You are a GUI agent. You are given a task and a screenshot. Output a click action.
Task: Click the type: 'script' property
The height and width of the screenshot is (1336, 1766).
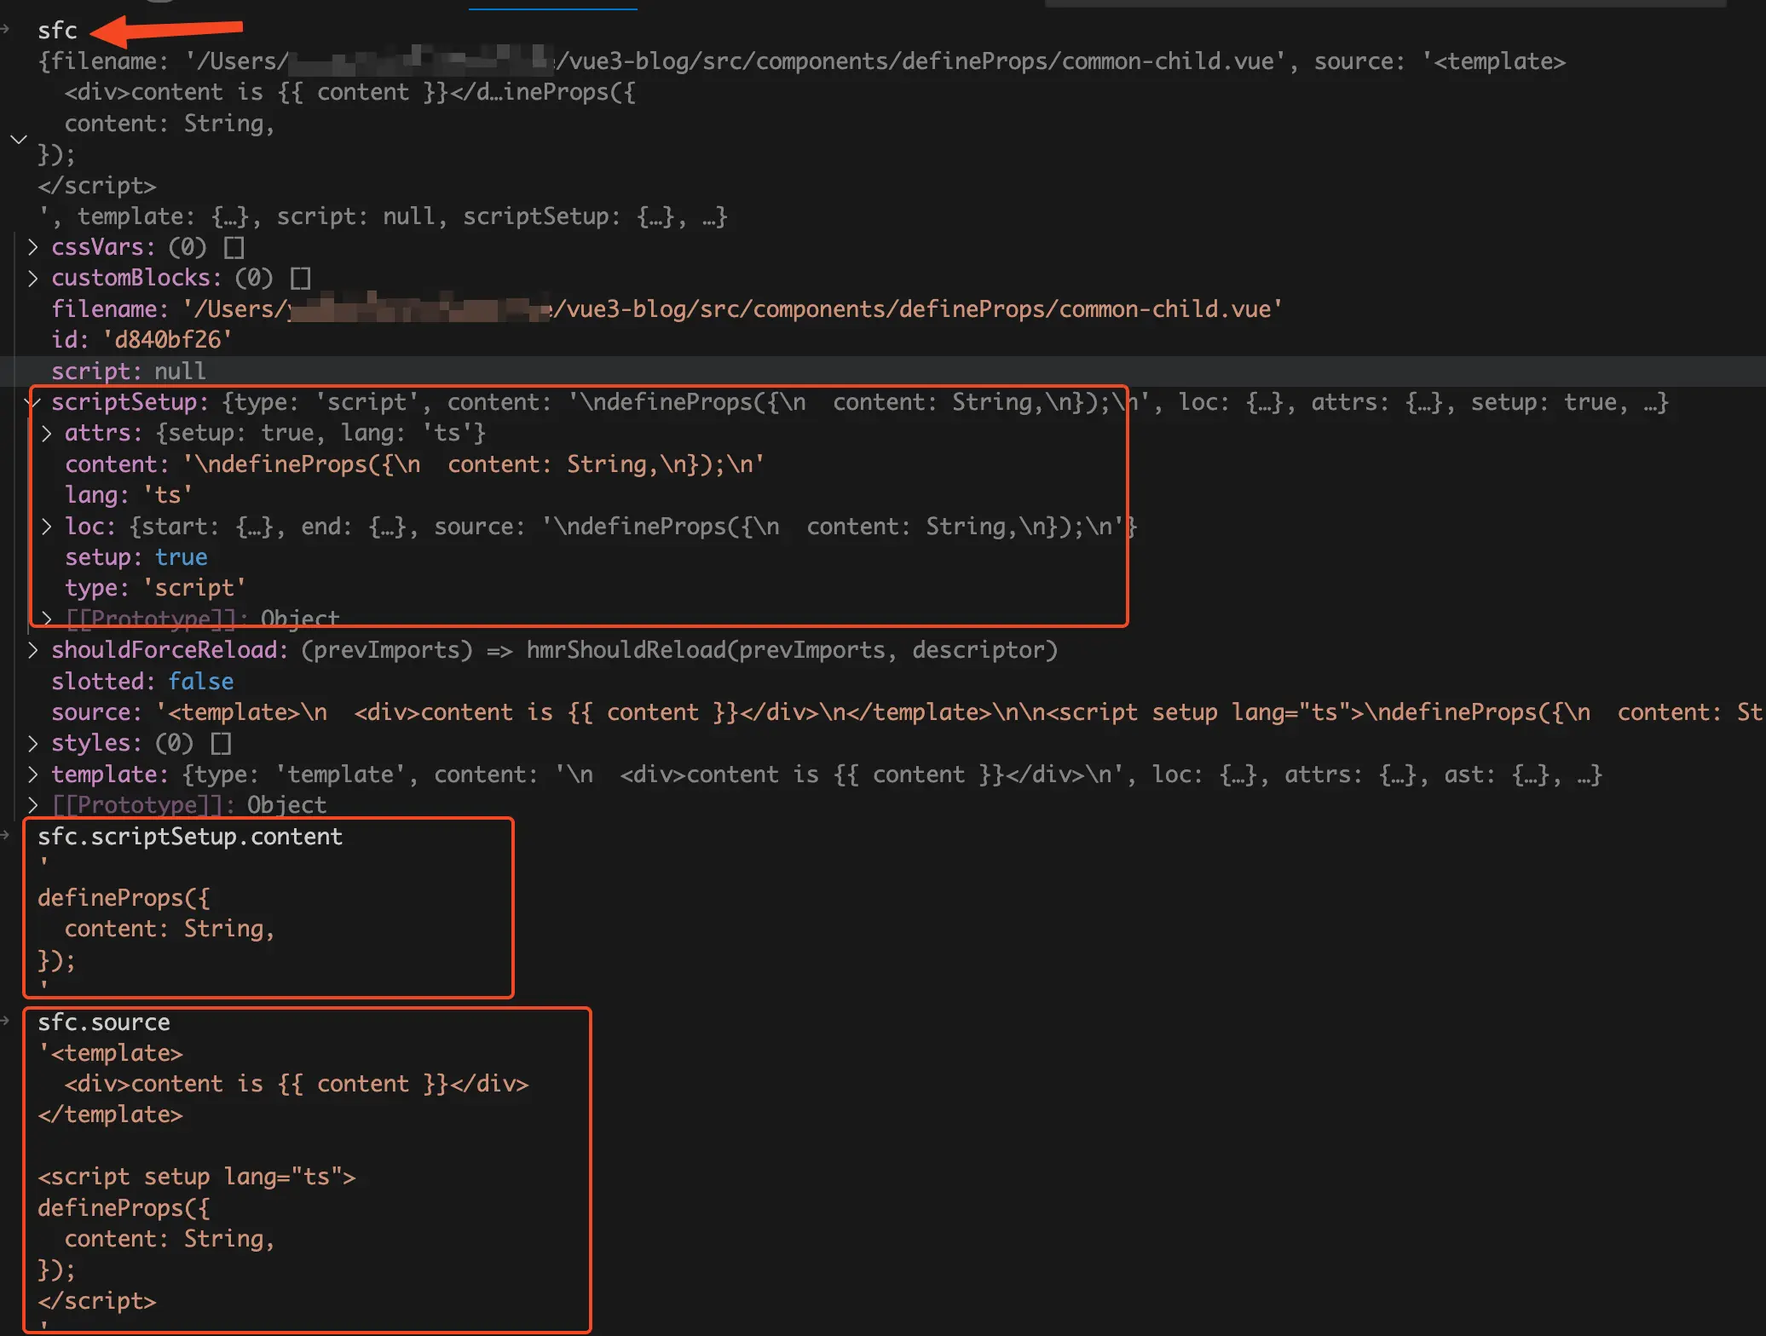(x=155, y=588)
